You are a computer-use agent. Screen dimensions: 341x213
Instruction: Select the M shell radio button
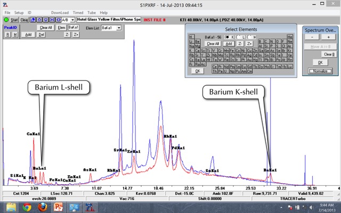pos(248,36)
